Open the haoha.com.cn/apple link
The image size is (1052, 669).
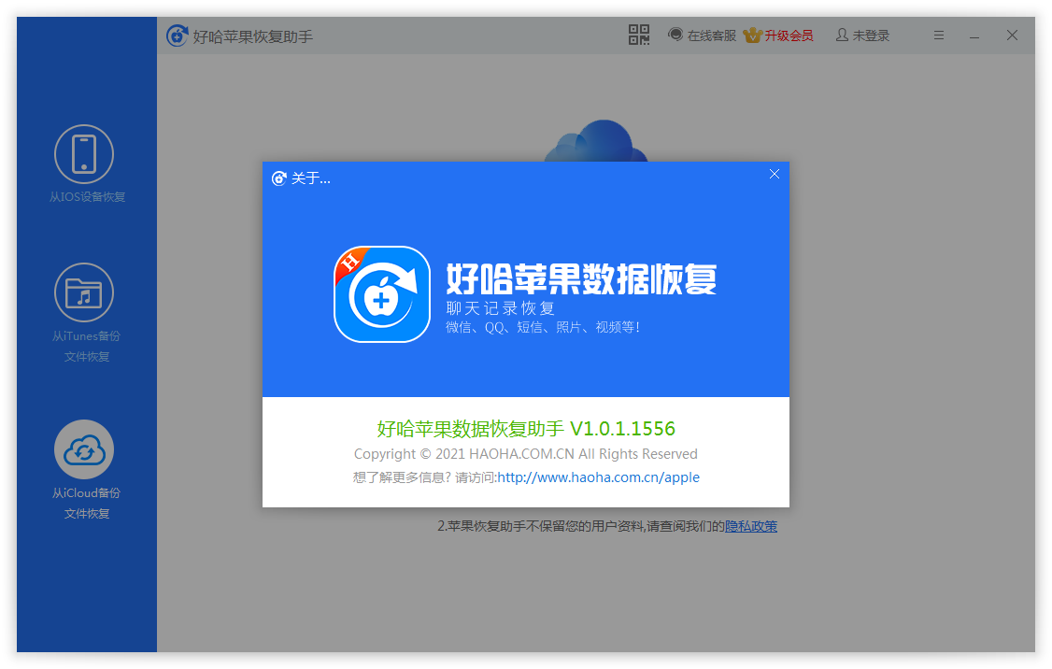coord(599,477)
